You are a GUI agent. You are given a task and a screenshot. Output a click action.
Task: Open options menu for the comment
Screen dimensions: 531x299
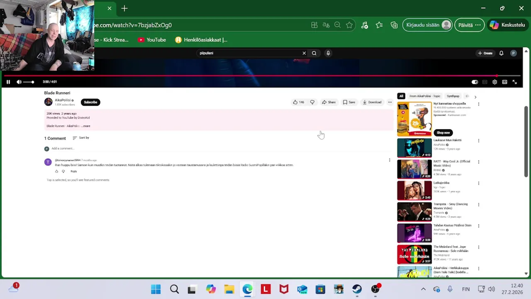click(x=389, y=160)
